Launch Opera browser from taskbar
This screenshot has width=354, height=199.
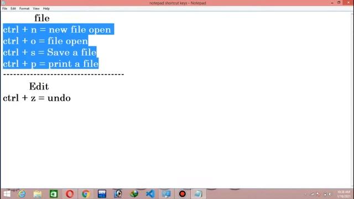[x=70, y=194]
